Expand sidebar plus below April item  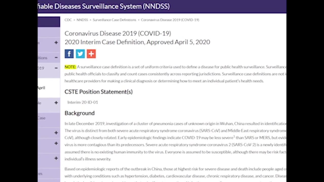coord(56,103)
